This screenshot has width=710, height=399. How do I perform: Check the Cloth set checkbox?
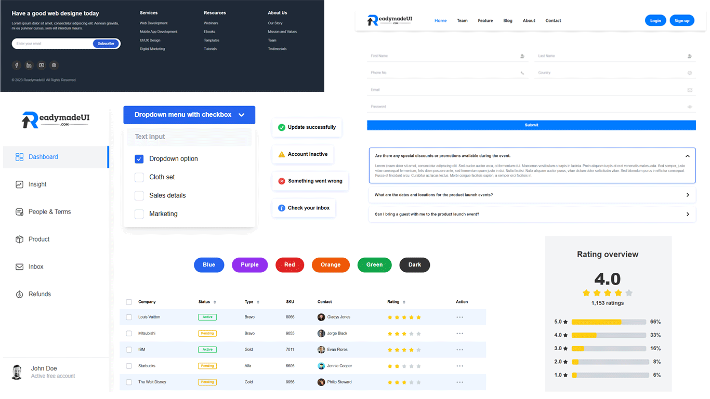click(139, 177)
